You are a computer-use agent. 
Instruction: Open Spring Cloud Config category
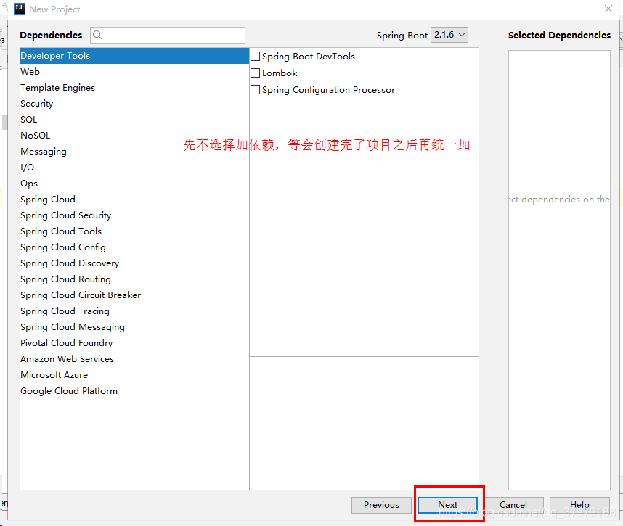pos(134,247)
